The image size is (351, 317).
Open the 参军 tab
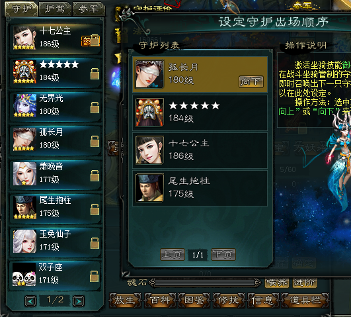89,9
